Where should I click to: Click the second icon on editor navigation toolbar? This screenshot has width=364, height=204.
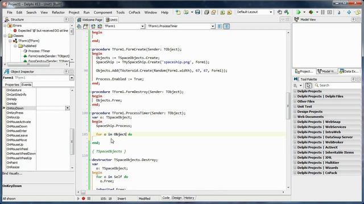[86, 27]
